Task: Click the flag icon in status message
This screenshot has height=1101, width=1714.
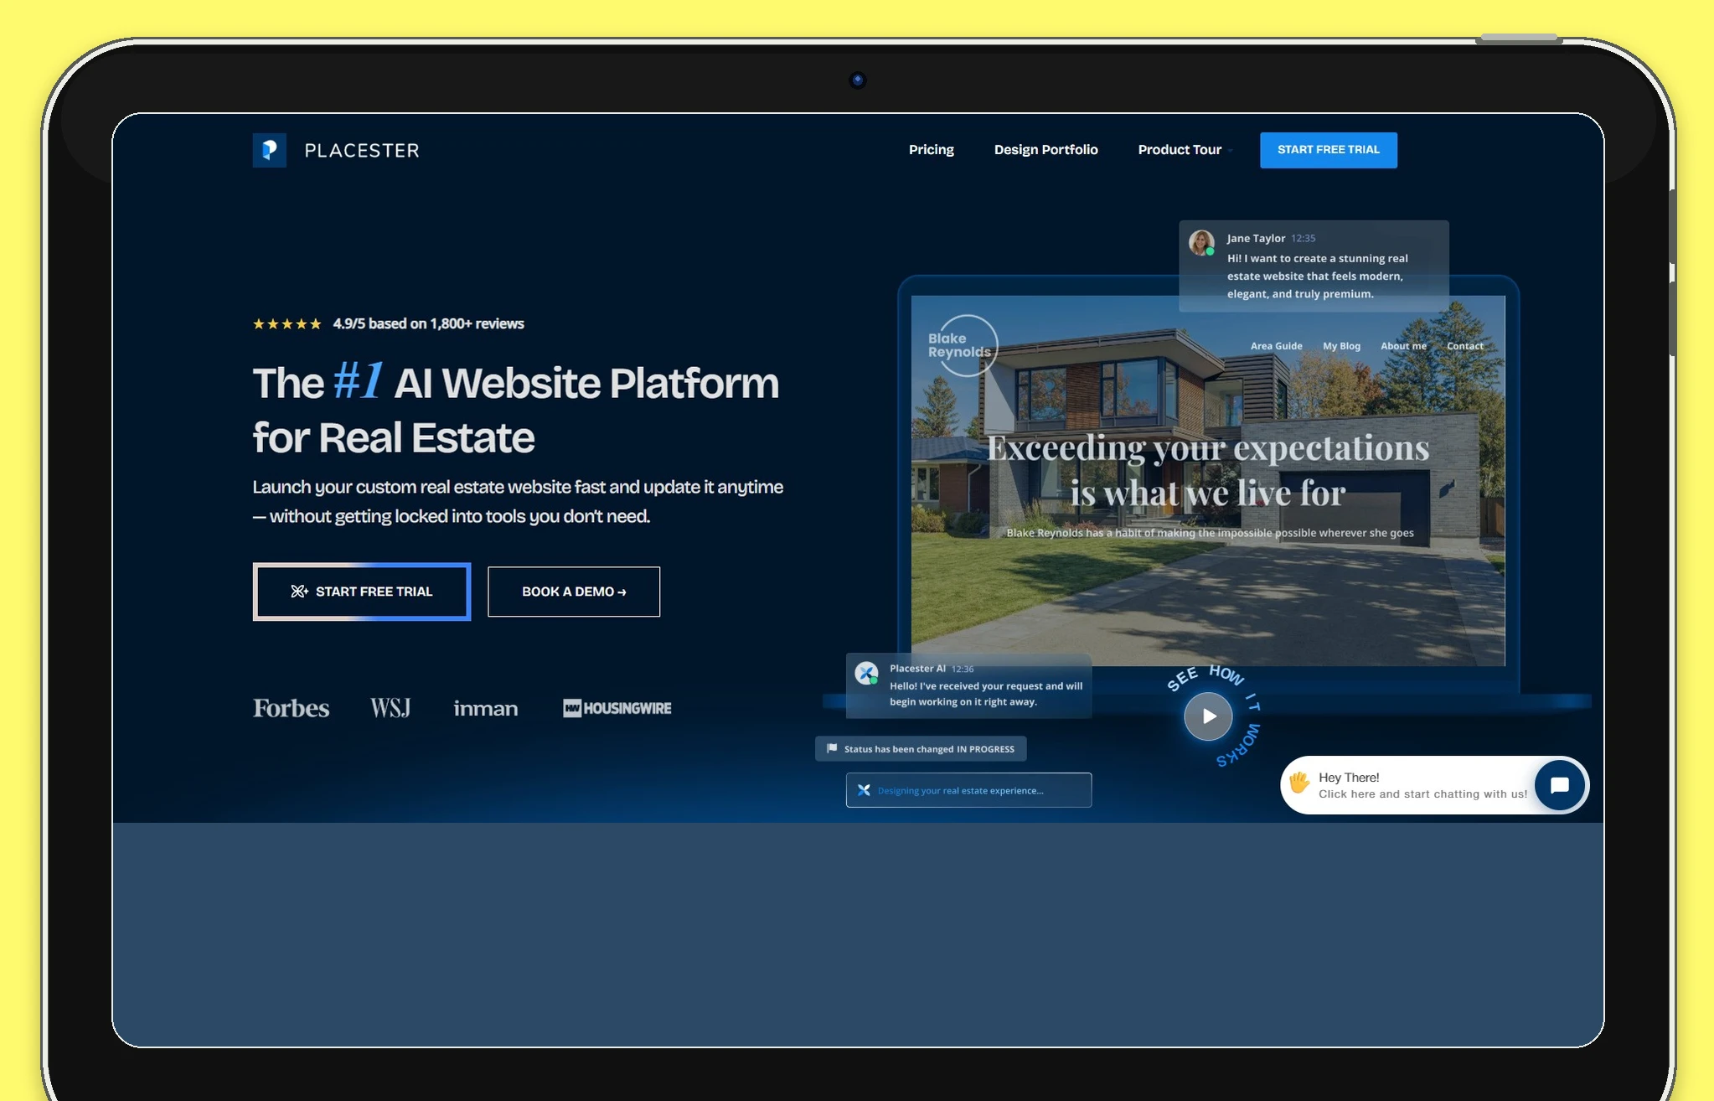Action: [x=832, y=748]
